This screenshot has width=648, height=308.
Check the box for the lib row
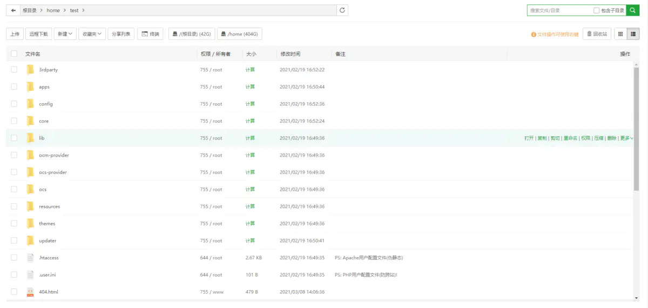click(x=14, y=138)
